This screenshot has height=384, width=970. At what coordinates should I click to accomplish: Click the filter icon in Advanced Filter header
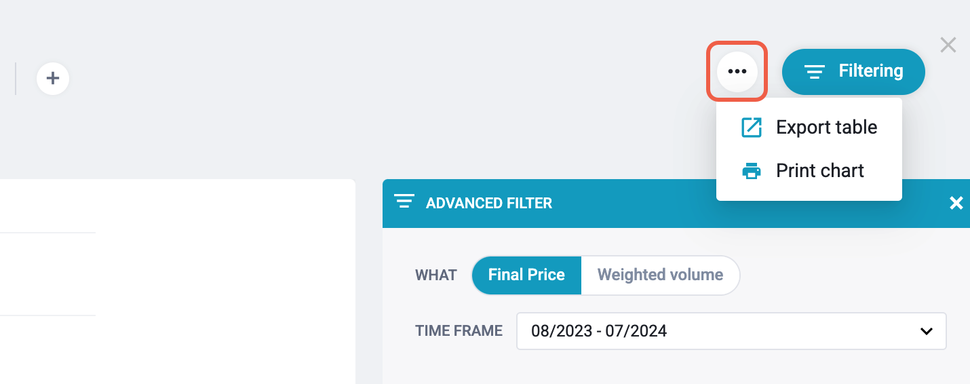point(404,202)
